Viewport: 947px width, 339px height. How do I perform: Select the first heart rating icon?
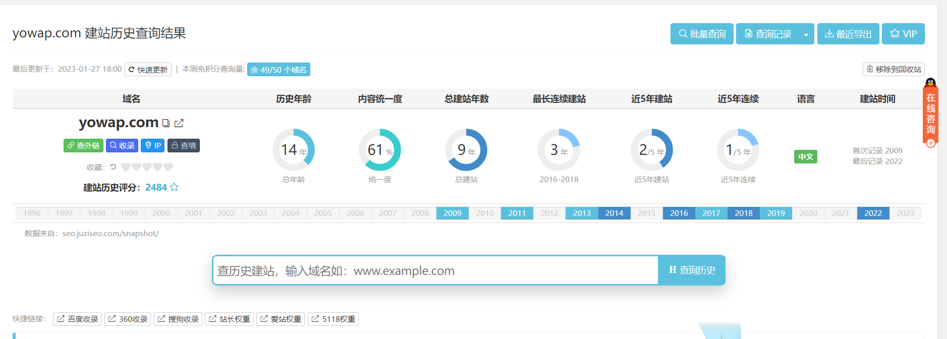click(x=126, y=167)
